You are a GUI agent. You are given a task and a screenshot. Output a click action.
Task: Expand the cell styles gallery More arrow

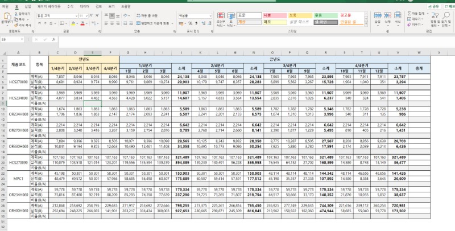coord(366,24)
